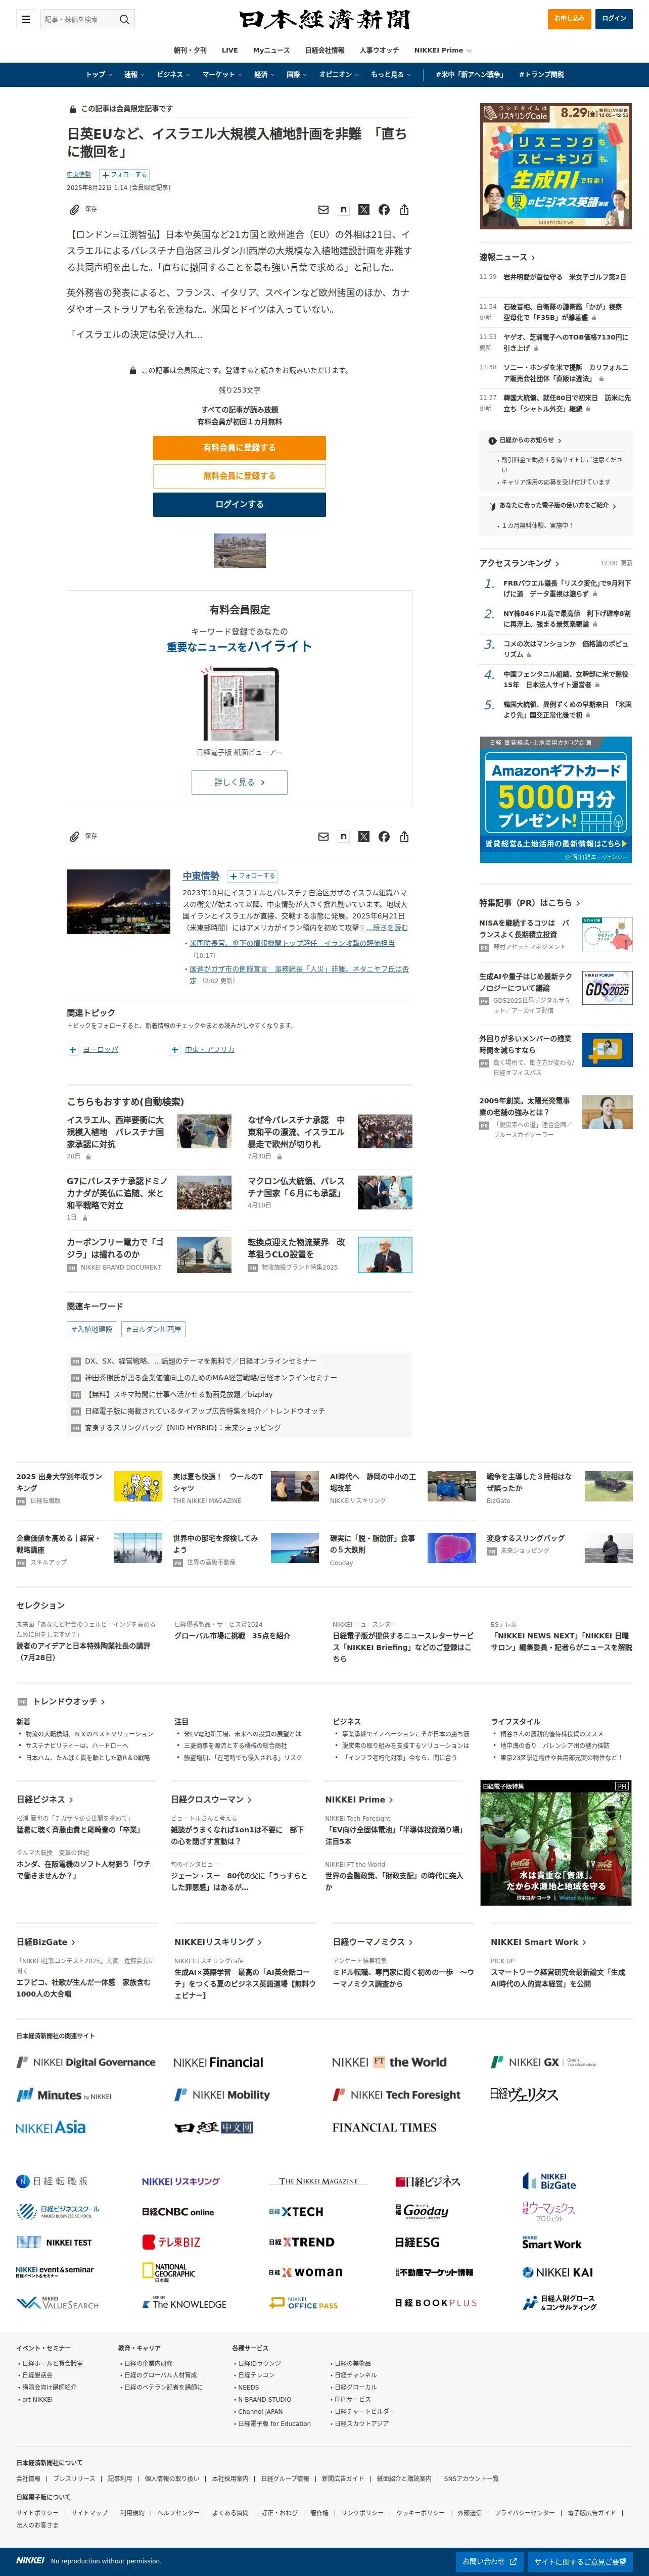Open the 日経会社情報 menu item
The width and height of the screenshot is (649, 2576).
coord(324,50)
